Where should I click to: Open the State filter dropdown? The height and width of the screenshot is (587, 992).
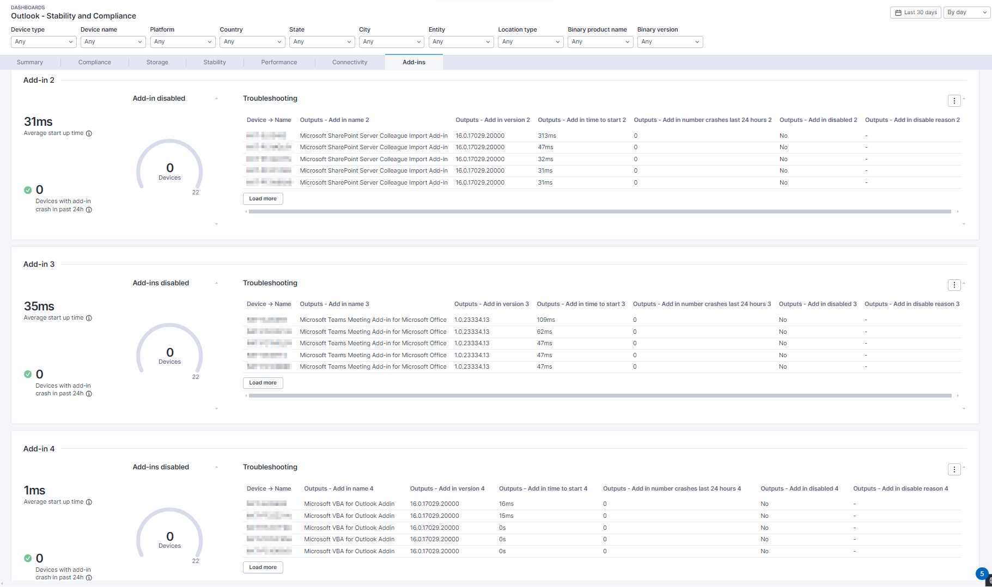(x=322, y=42)
